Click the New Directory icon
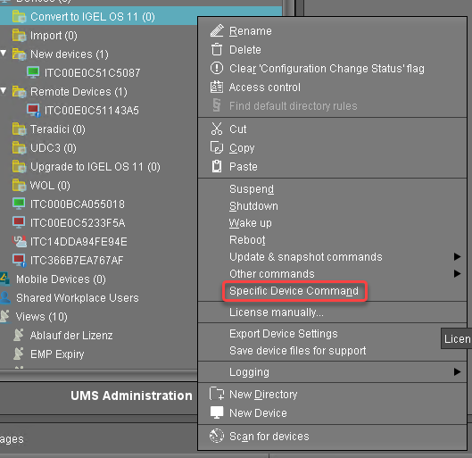Image resolution: width=472 pixels, height=458 pixels. point(217,394)
